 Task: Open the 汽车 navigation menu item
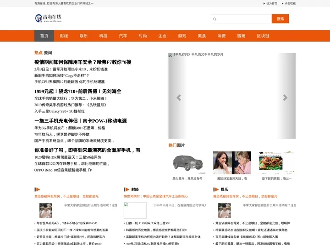(x=123, y=36)
